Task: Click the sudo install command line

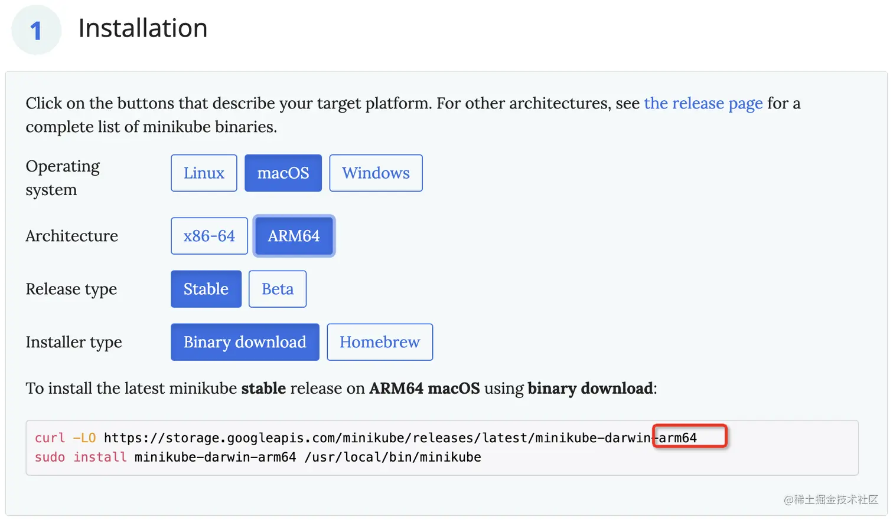Action: (x=258, y=457)
